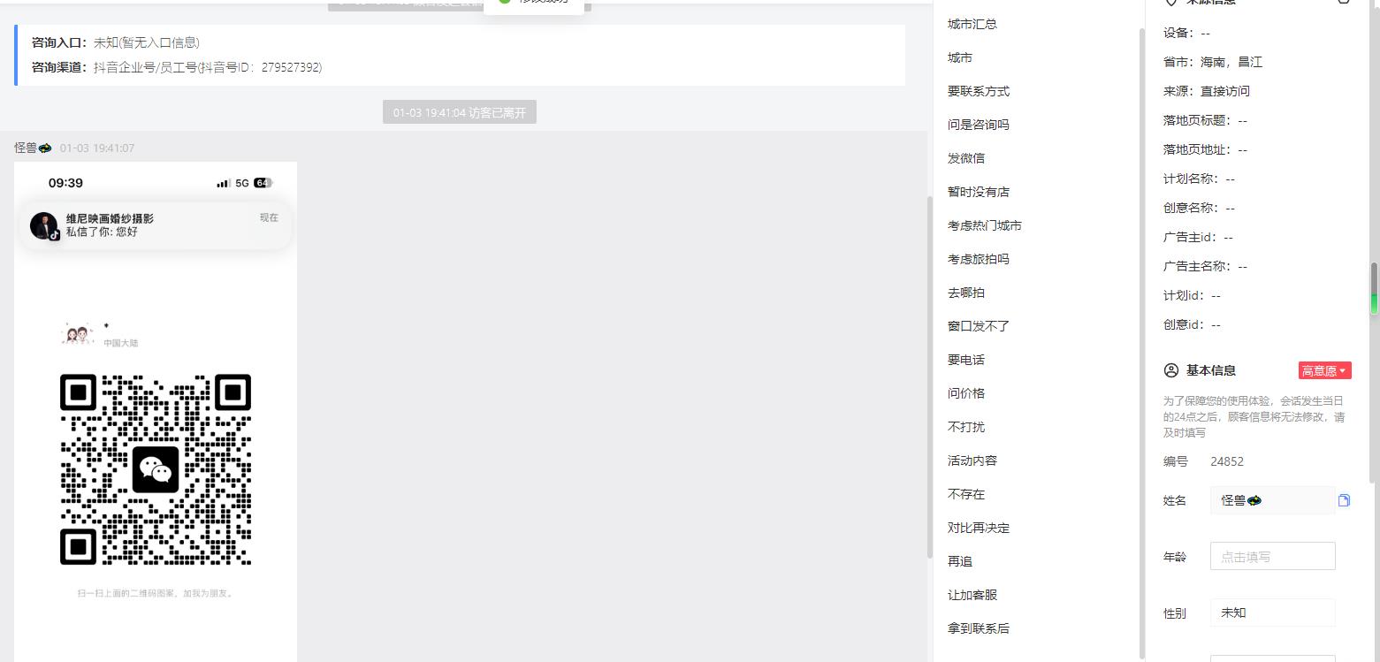
Task: Pick the 不打扰 quick reply
Action: pyautogui.click(x=966, y=427)
